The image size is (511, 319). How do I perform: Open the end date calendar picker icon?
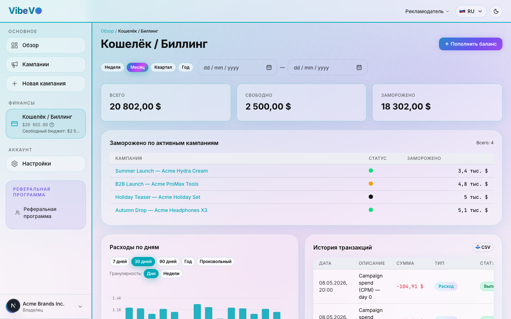pyautogui.click(x=359, y=67)
